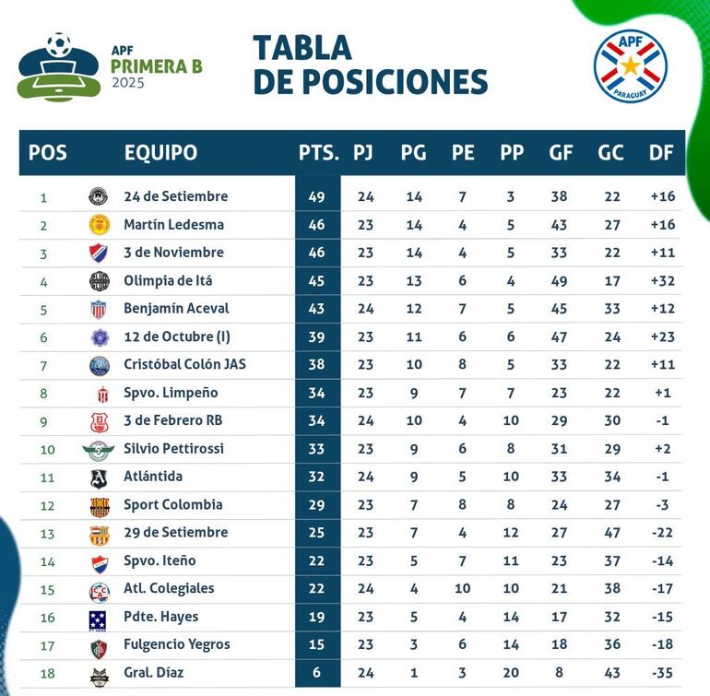710x696 pixels.
Task: Click the Atlántida black shield crest
Action: pos(99,478)
